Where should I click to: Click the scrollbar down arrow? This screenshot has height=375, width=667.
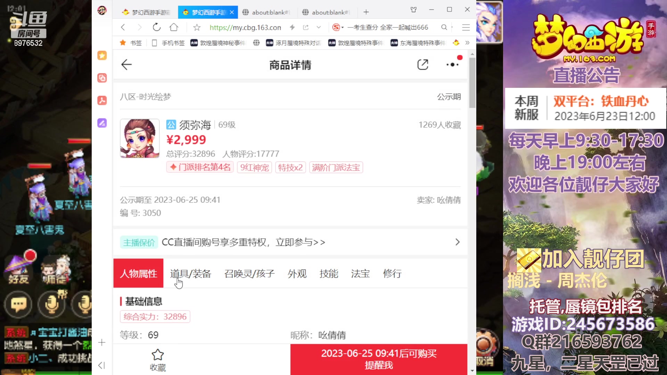[472, 370]
